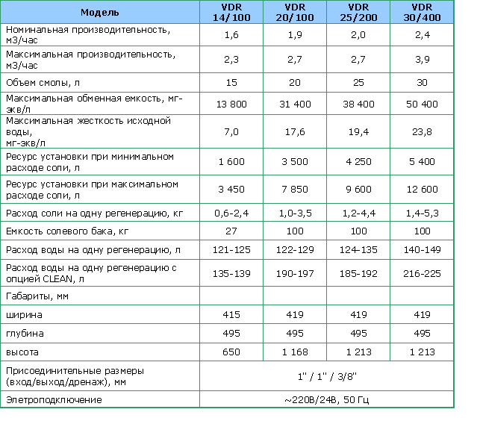
Task: Click CLEAN option value '216-225'
Action: coord(422,273)
